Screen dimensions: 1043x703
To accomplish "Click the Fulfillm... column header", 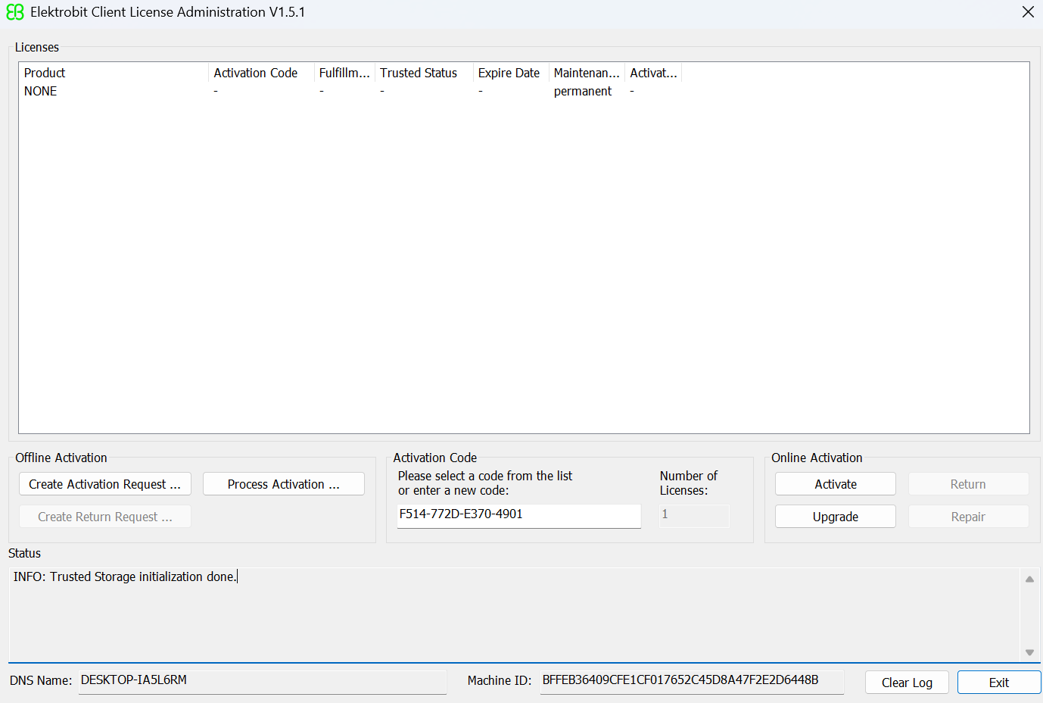I will click(344, 73).
